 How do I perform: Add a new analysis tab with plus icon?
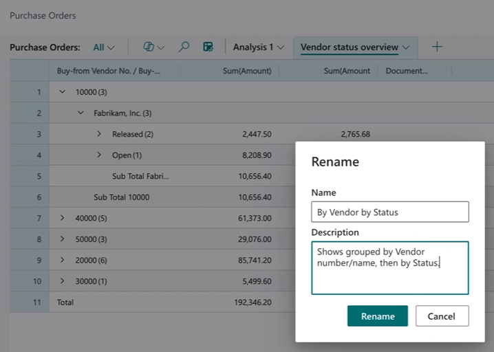[437, 47]
